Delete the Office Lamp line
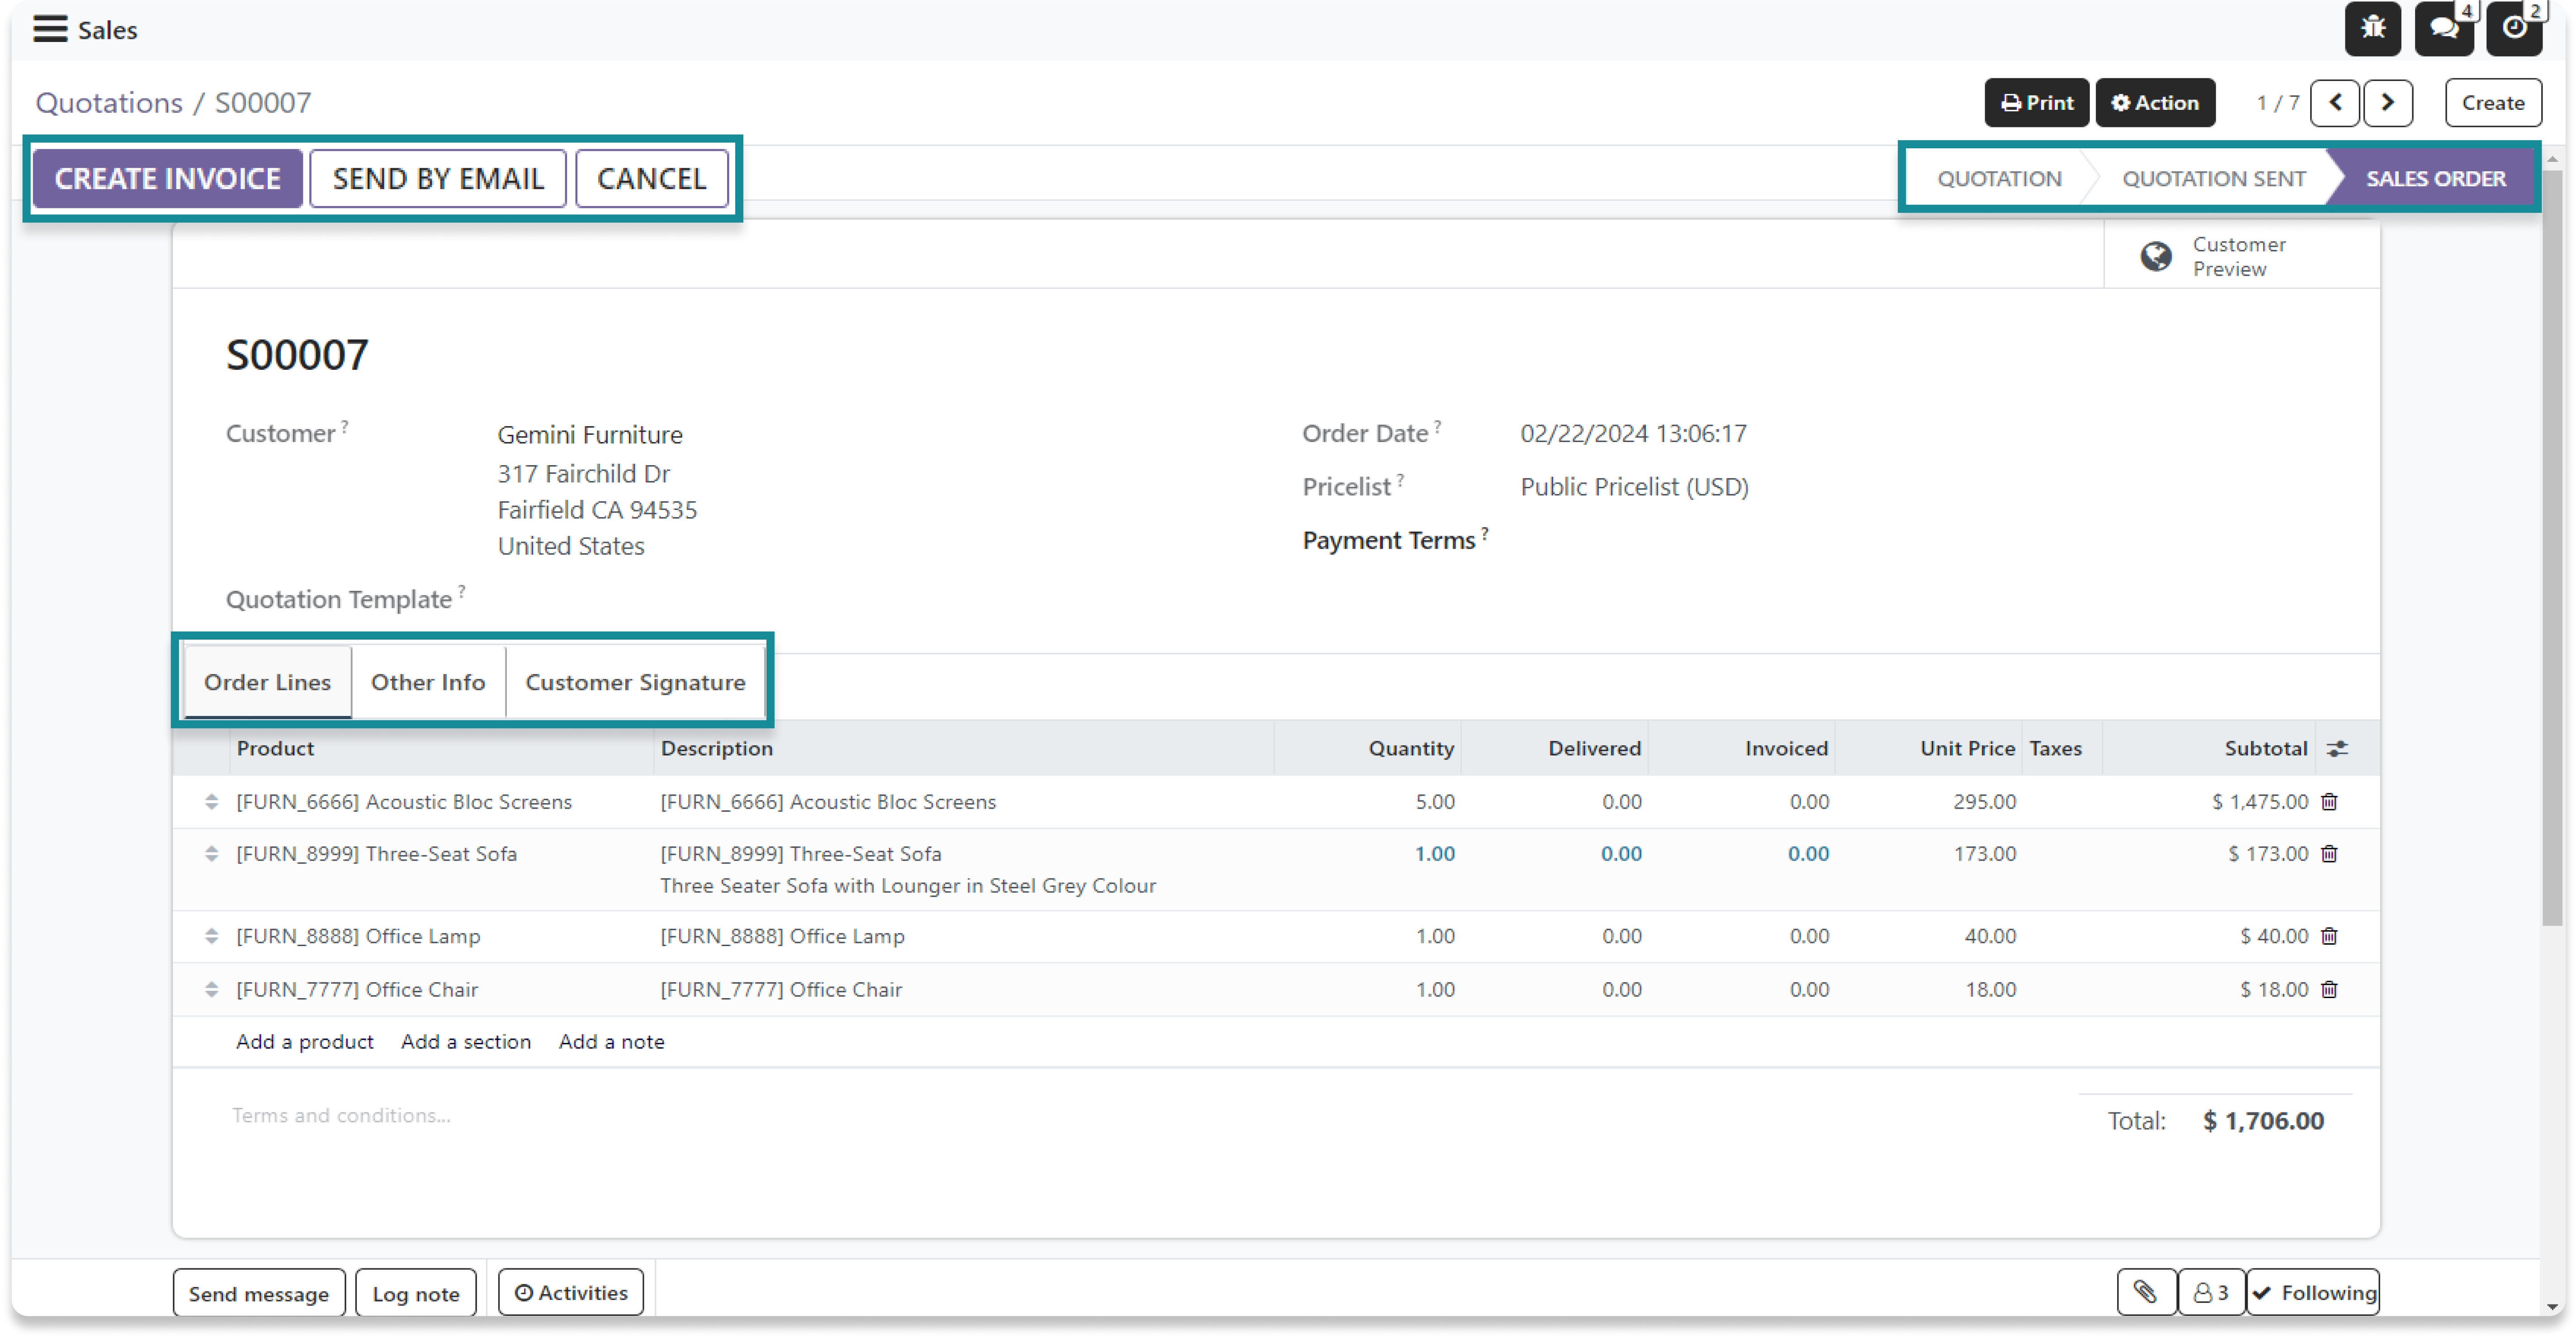 tap(2329, 936)
